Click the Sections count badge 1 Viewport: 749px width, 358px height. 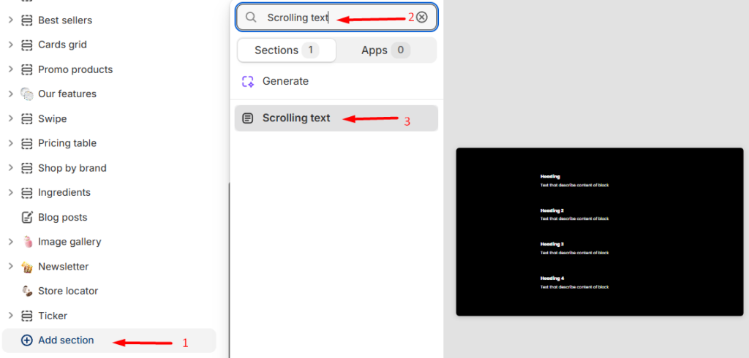pos(310,50)
